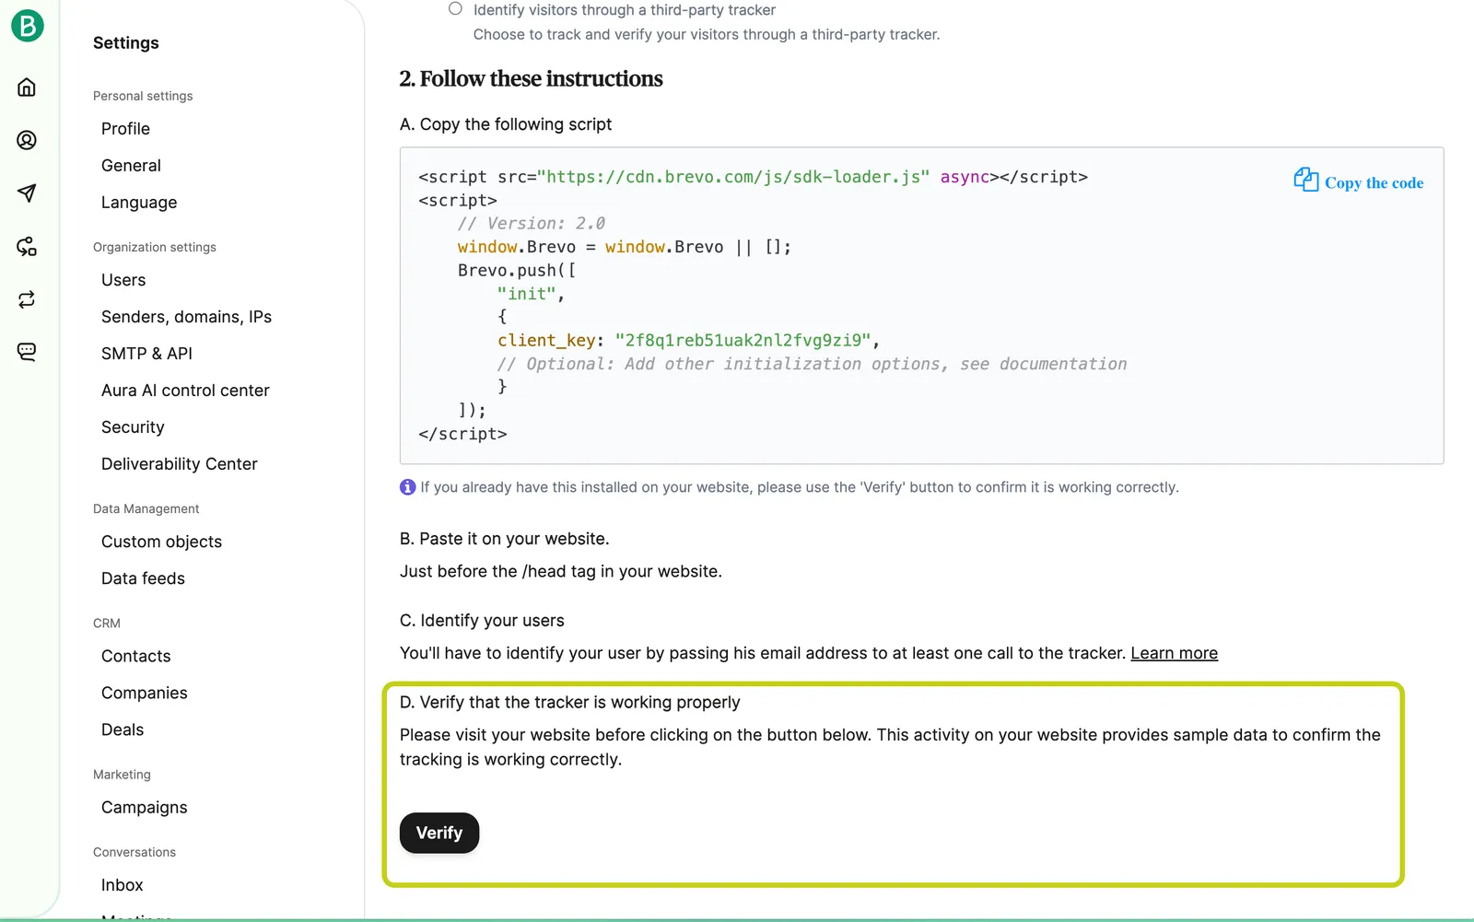Open Inbox under Conversations

(x=123, y=885)
